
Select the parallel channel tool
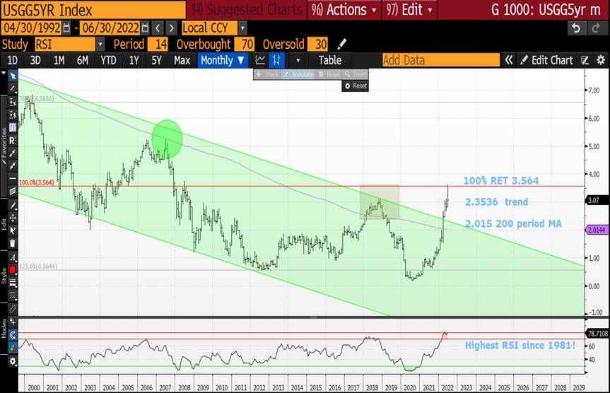tap(13, 191)
